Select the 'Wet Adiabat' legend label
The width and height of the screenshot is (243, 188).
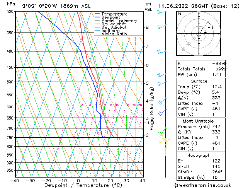pos(114,27)
